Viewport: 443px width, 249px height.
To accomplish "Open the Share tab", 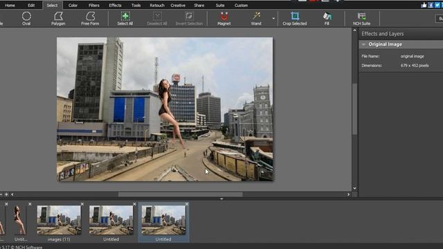I will coord(199,6).
